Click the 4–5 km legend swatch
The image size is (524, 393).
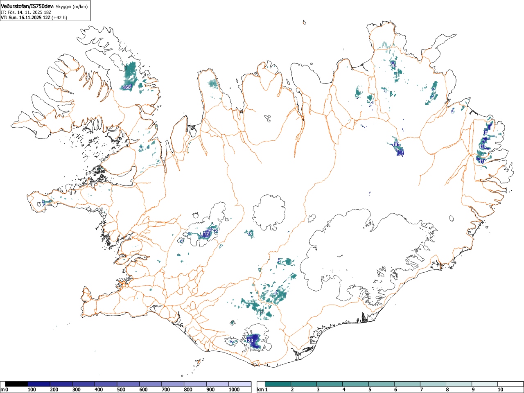(355, 384)
